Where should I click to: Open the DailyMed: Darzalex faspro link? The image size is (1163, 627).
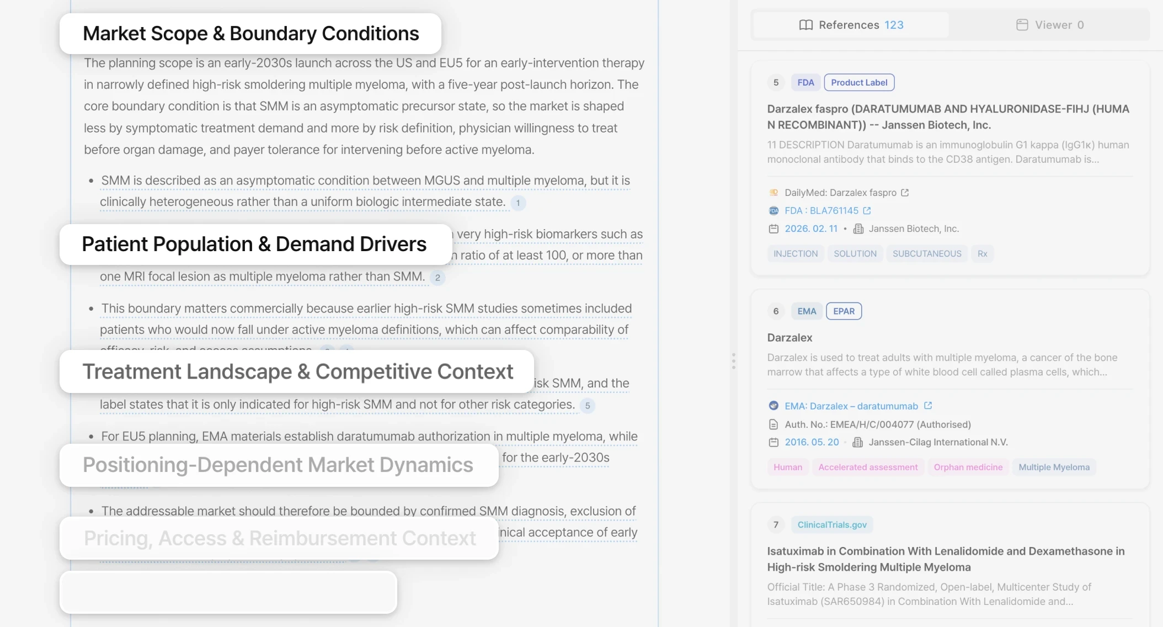coord(840,193)
